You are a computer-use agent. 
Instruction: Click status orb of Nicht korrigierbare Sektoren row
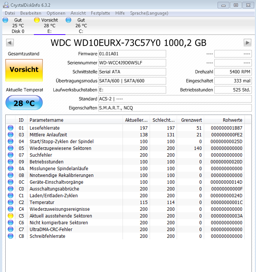(x=11, y=222)
